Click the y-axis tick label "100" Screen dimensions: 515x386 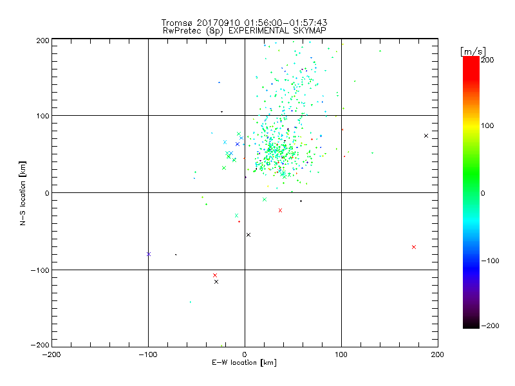[x=43, y=116]
